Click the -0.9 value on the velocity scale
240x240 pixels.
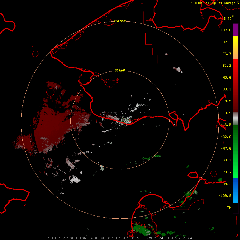click(227, 113)
